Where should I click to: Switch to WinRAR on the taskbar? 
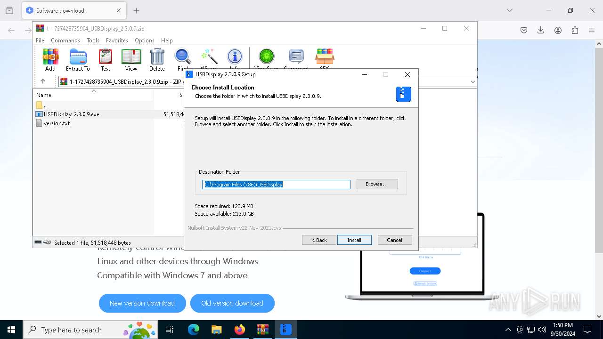point(263,330)
